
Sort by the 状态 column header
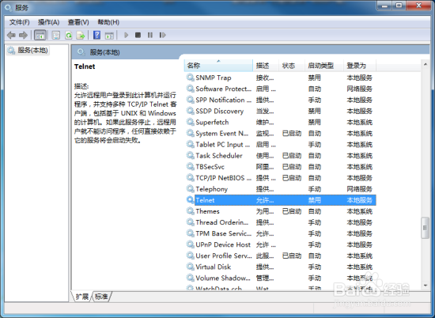[292, 66]
